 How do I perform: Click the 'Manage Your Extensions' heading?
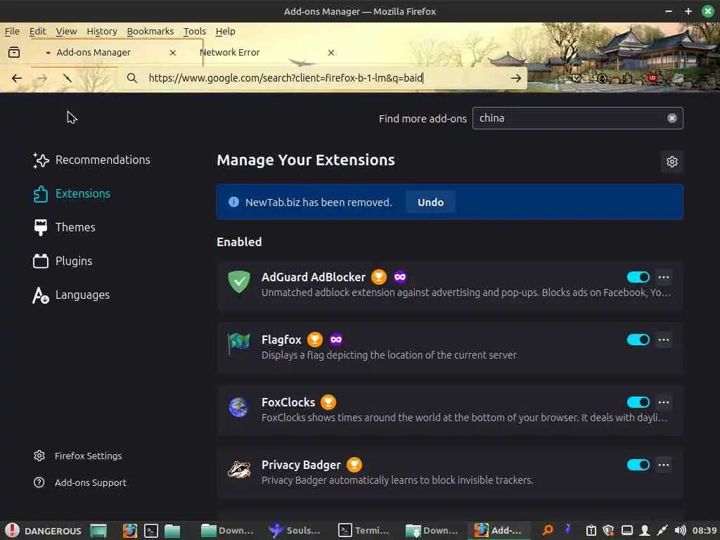(306, 160)
